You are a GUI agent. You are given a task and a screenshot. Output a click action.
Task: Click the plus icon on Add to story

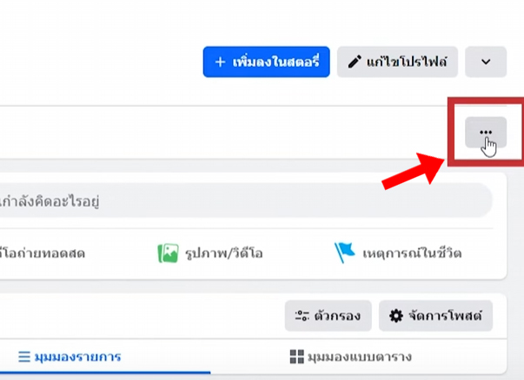(x=220, y=62)
